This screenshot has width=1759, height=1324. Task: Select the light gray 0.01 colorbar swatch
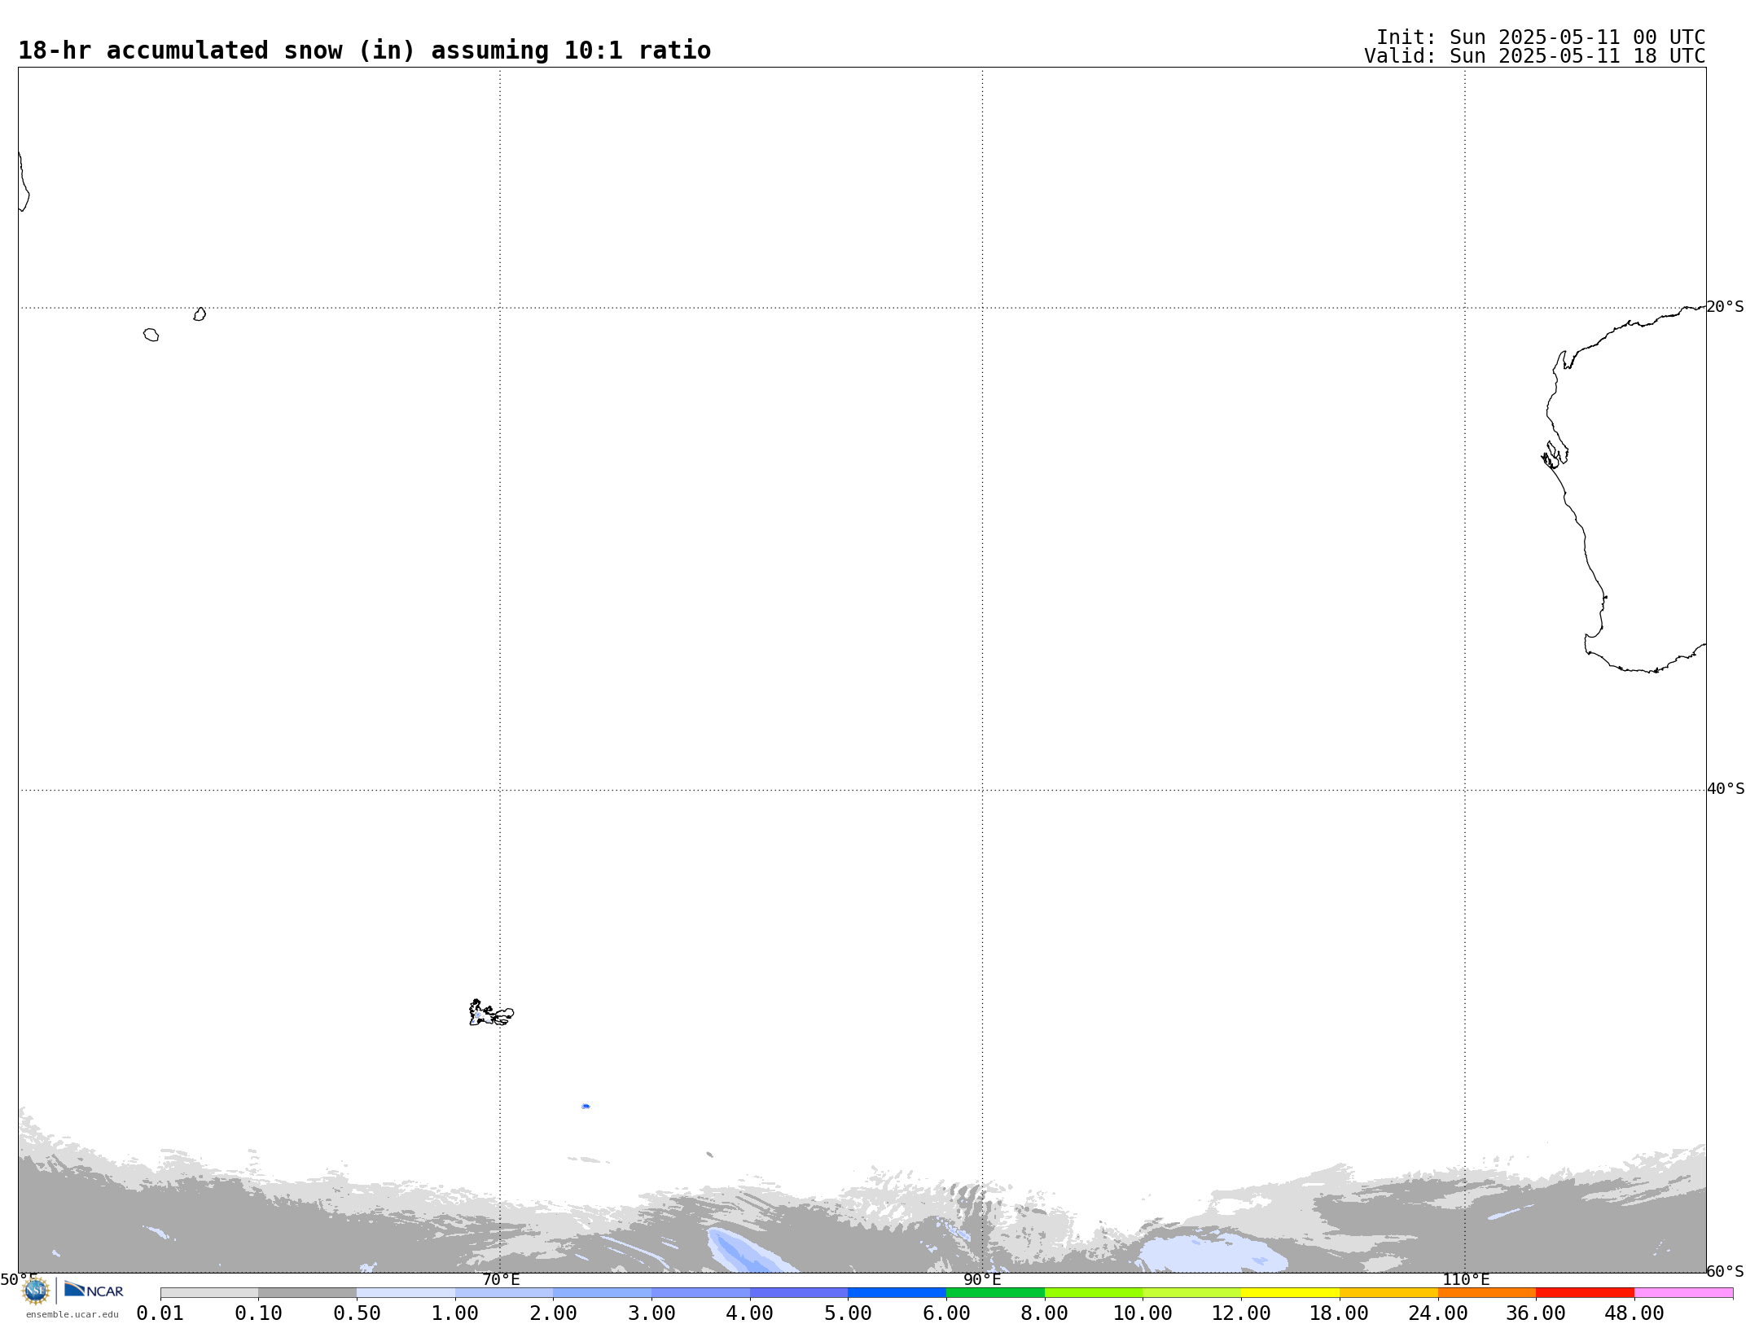click(209, 1293)
